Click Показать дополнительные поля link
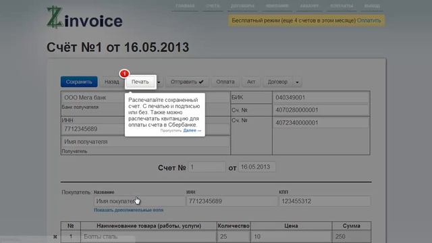 tap(129, 210)
